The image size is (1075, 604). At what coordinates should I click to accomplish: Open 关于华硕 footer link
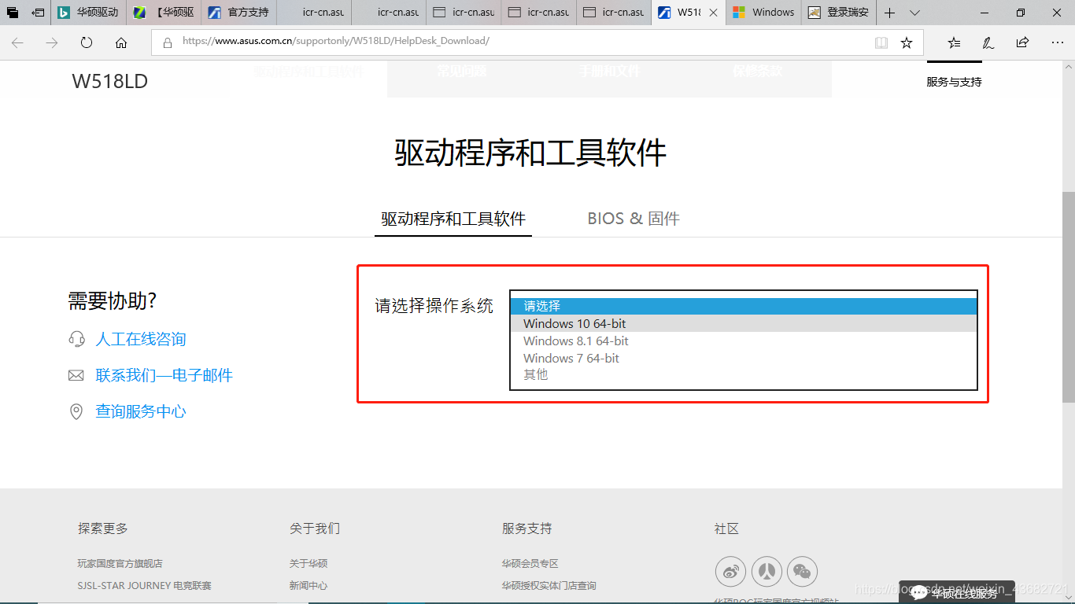pyautogui.click(x=308, y=563)
